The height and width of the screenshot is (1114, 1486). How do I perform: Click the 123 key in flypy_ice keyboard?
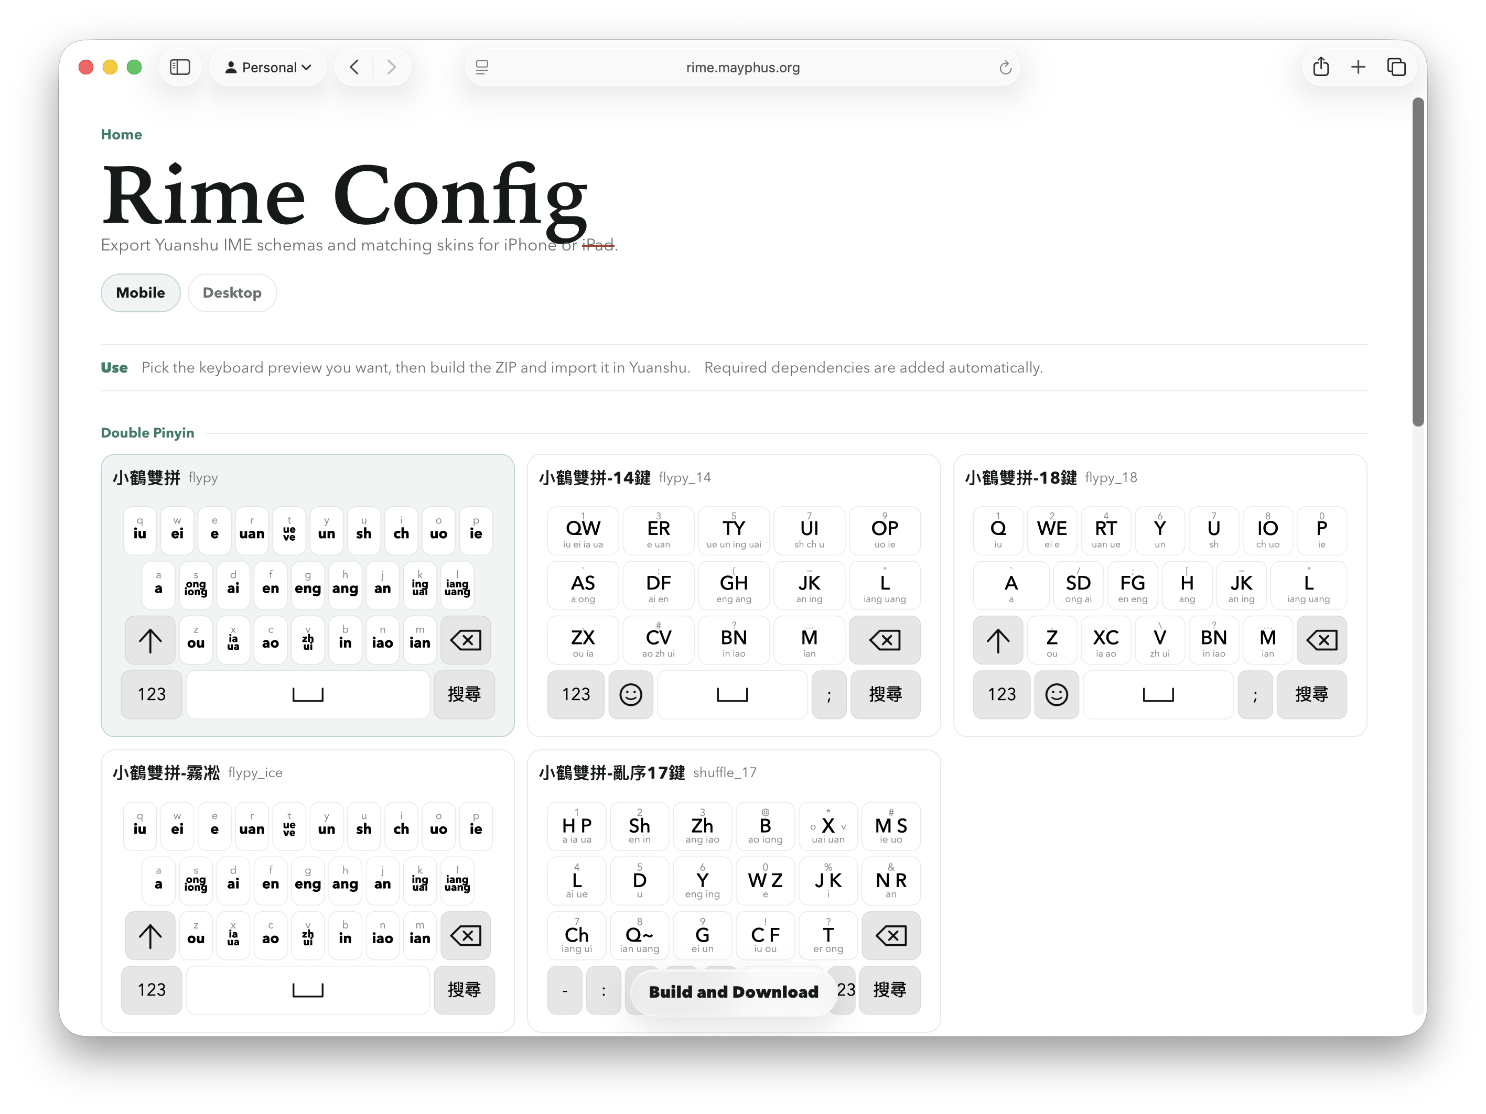point(152,990)
